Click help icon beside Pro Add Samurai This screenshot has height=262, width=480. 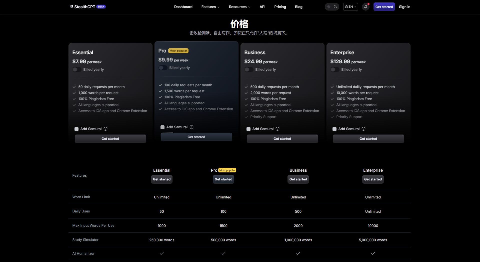point(191,127)
